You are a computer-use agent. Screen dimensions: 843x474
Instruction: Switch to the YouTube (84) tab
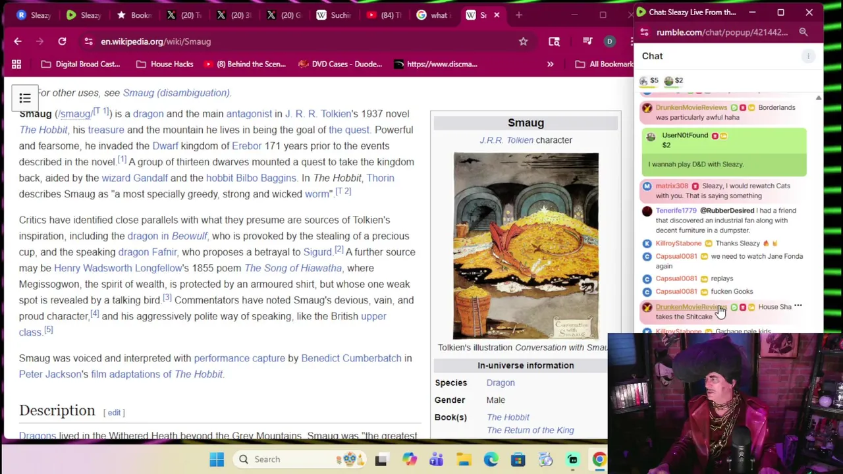coord(383,14)
